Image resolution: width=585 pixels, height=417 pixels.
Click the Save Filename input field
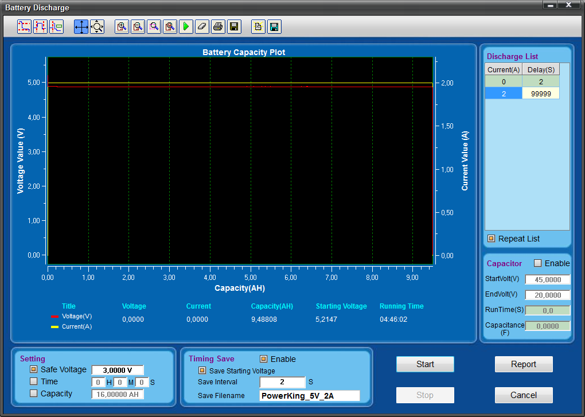[x=310, y=396]
